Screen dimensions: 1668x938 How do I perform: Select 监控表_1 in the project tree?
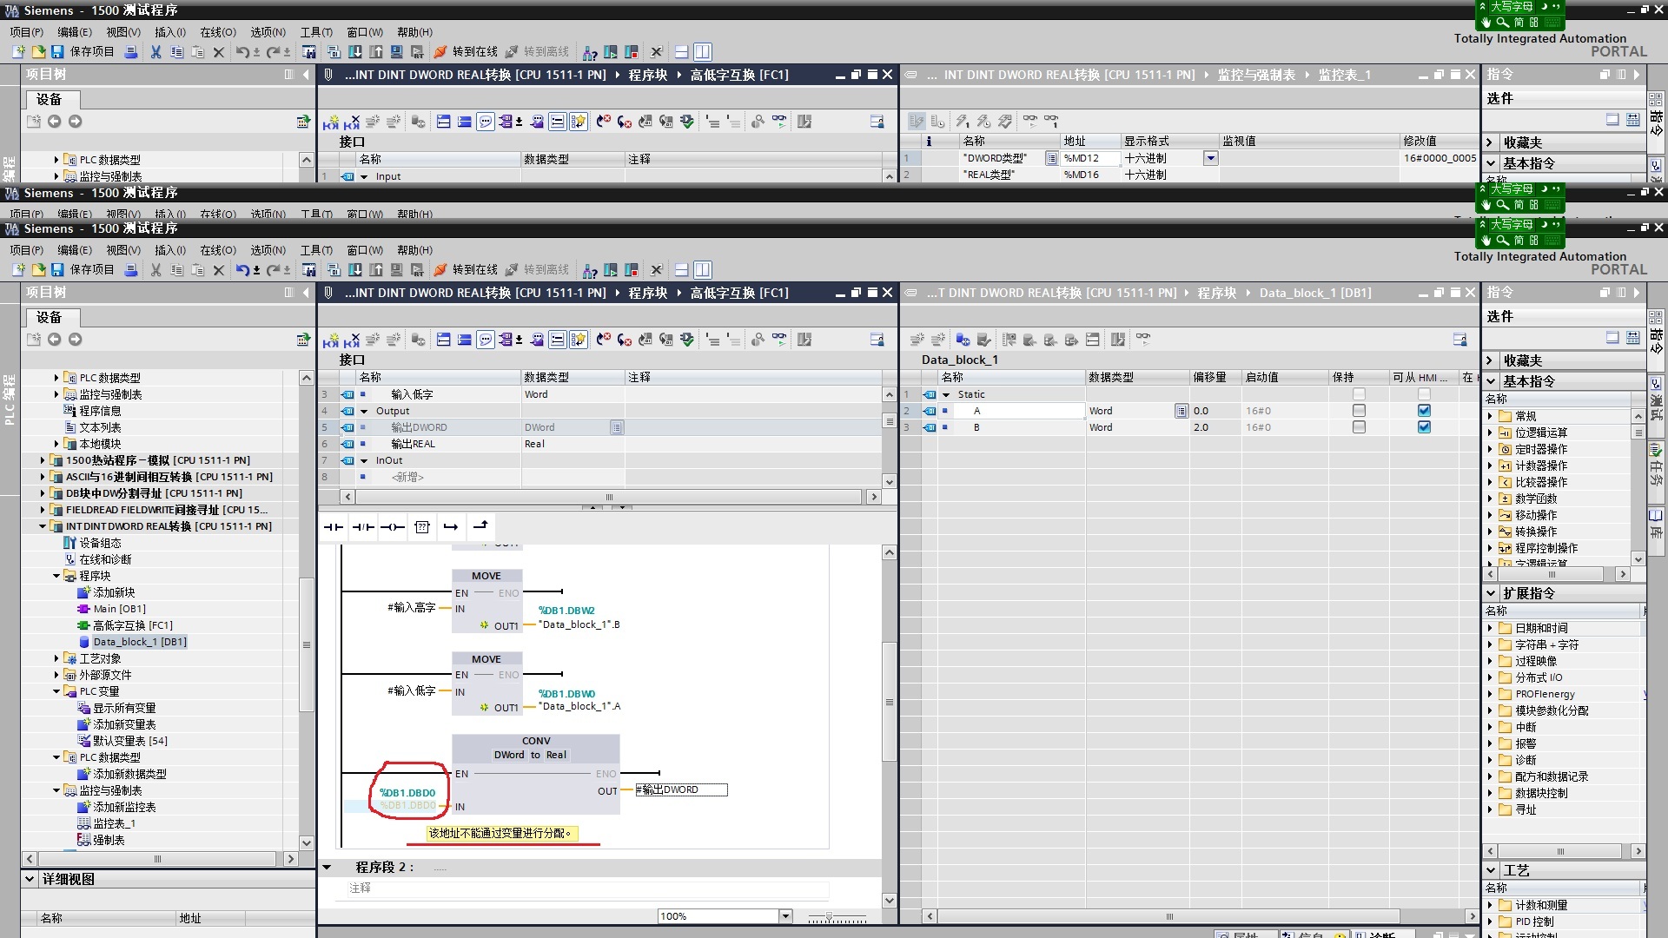click(114, 823)
